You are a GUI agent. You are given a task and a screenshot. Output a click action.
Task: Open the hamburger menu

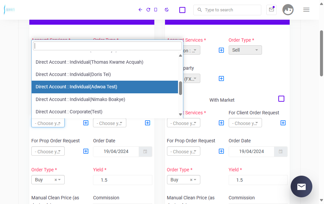(306, 10)
